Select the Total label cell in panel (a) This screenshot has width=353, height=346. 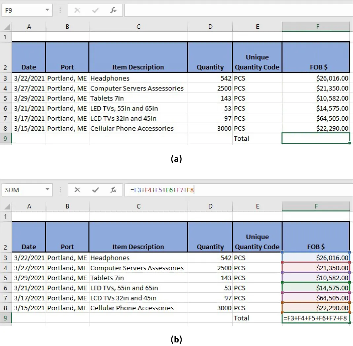(257, 138)
